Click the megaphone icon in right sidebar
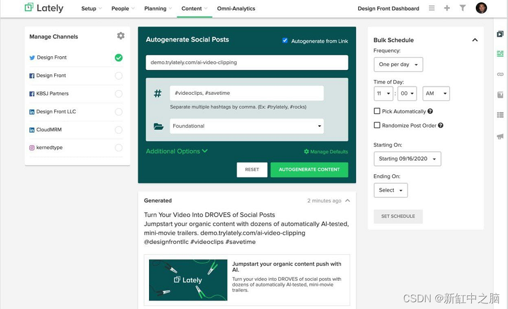This screenshot has width=508, height=309. click(500, 136)
